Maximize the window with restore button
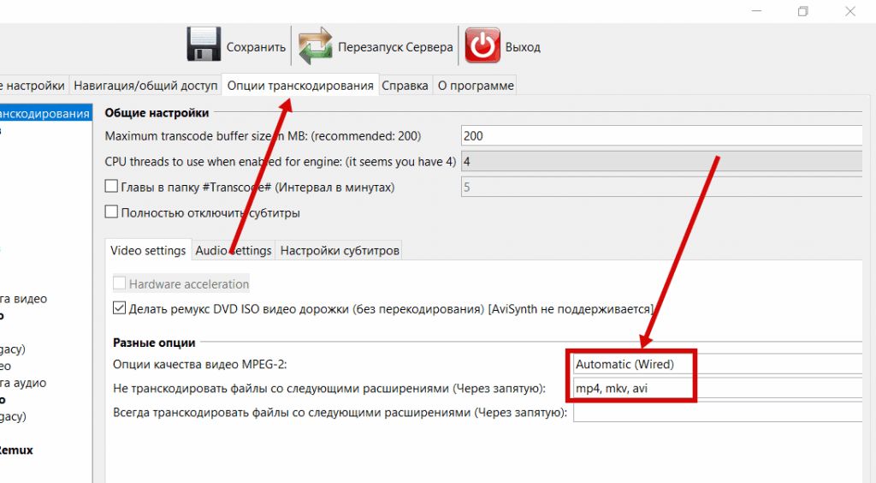The width and height of the screenshot is (876, 483). (x=802, y=11)
